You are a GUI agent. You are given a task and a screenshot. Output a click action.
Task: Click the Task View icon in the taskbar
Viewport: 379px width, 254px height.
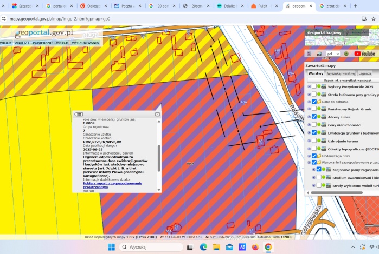190,247
